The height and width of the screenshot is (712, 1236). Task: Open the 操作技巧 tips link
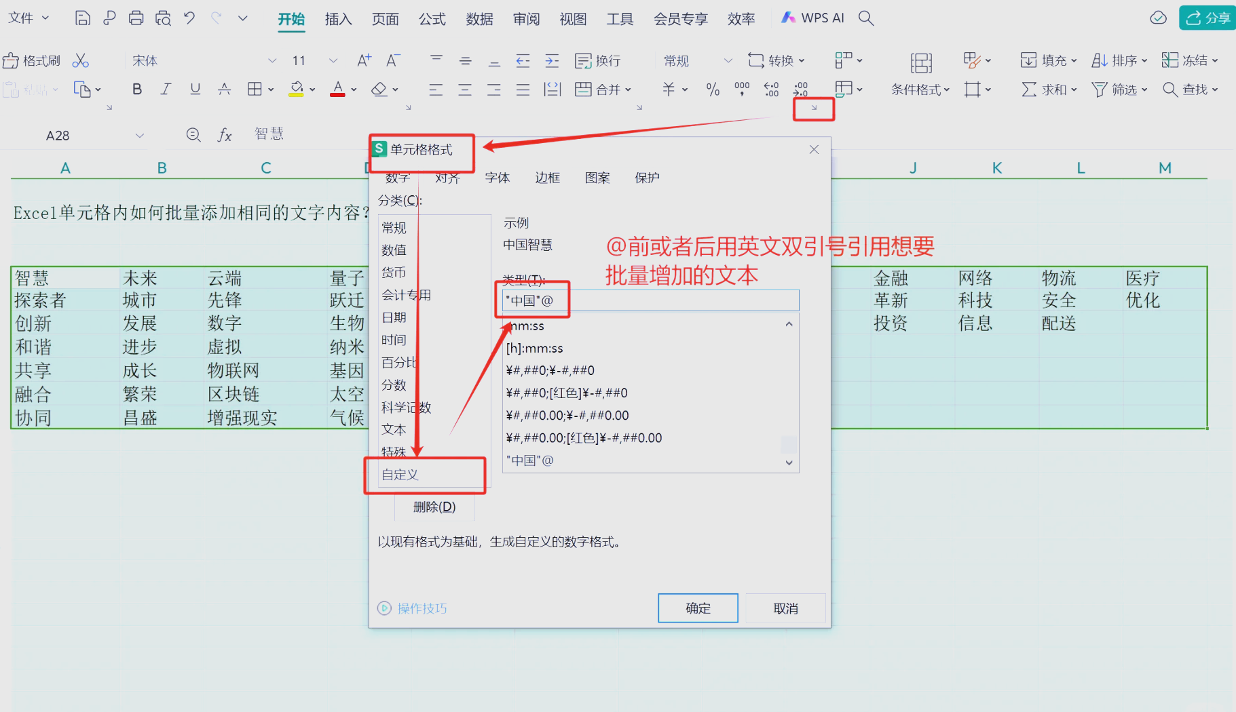click(412, 608)
